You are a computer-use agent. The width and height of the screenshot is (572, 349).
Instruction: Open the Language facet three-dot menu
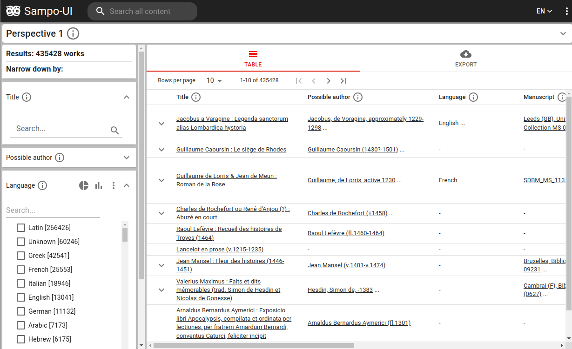[114, 185]
